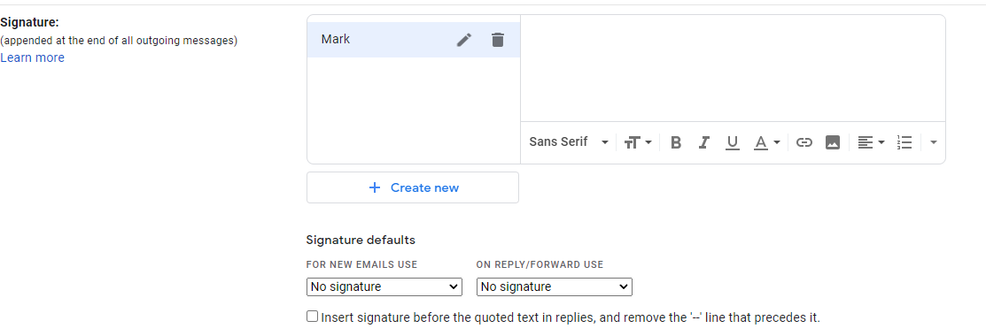Edit the Mark signature name with pencil icon
The image size is (986, 336).
tap(464, 40)
